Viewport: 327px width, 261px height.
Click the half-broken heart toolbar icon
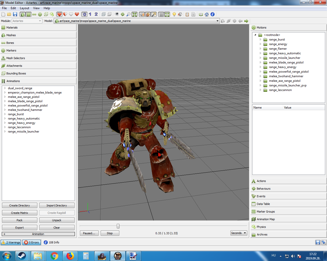[x=65, y=15]
